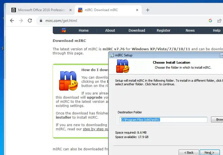Click 'How do I' heading in green box

90,70
